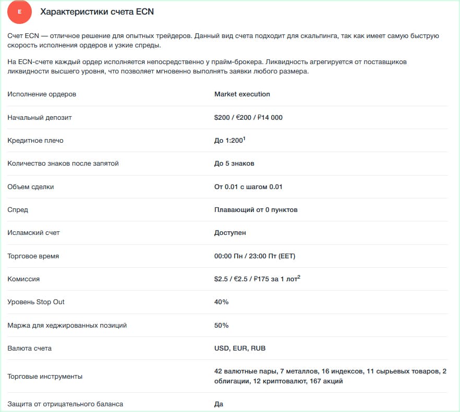Select the "Исполнение ордеров" row label
This screenshot has height=412, width=460.
tap(42, 94)
